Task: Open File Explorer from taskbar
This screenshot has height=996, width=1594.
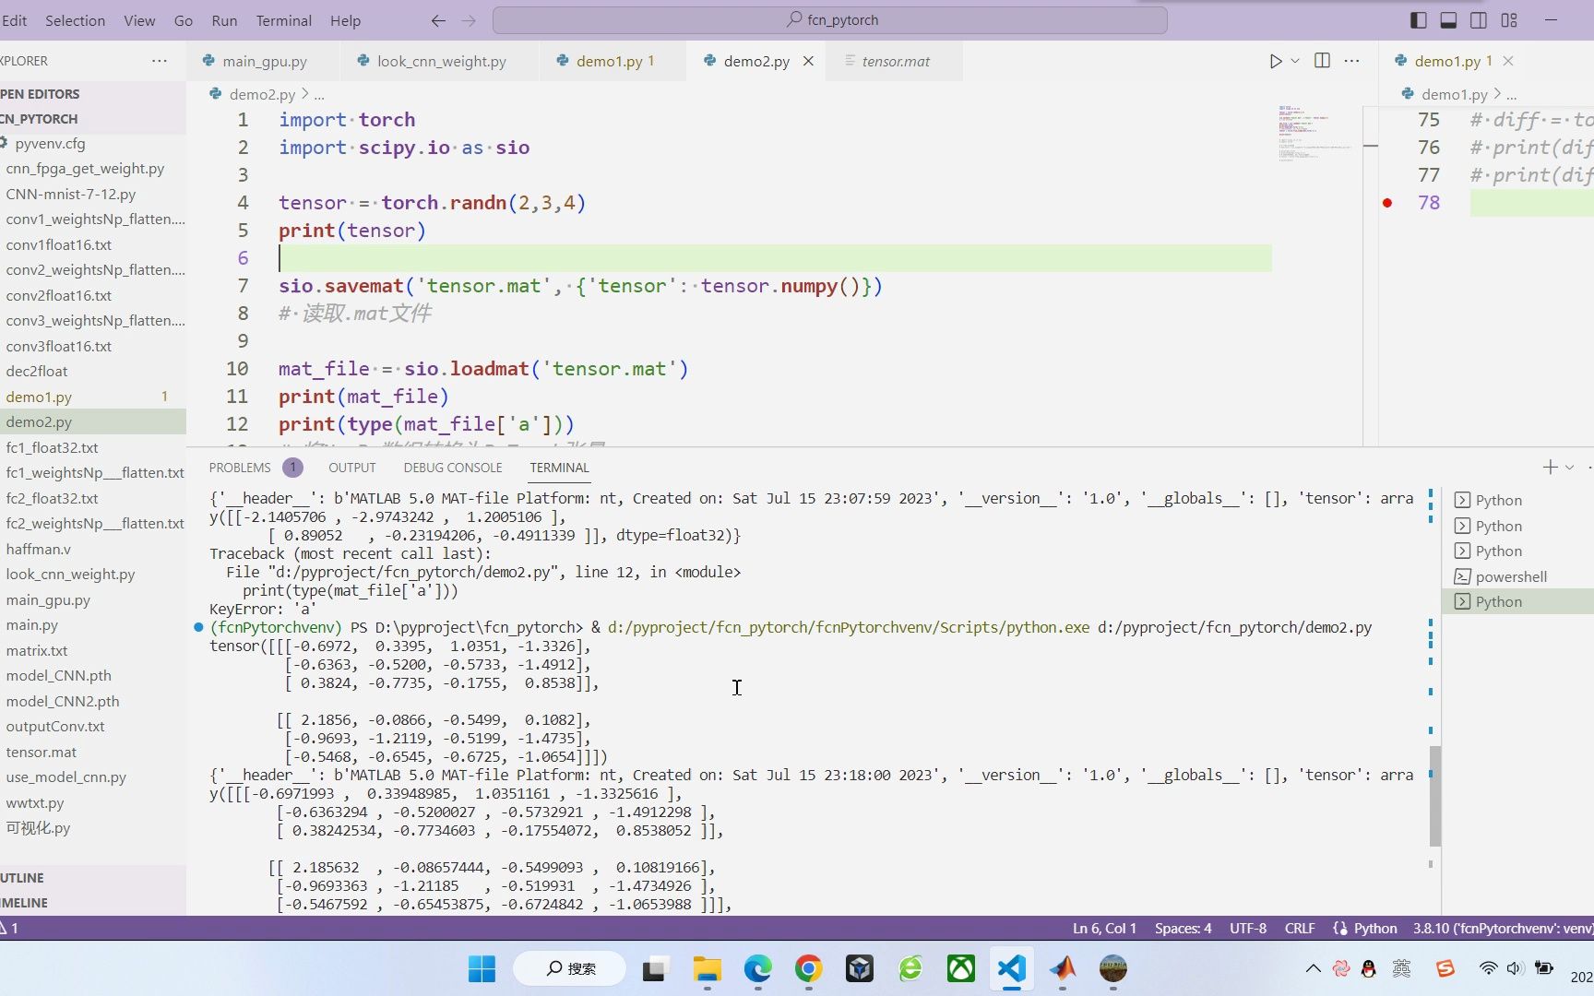Action: (708, 968)
